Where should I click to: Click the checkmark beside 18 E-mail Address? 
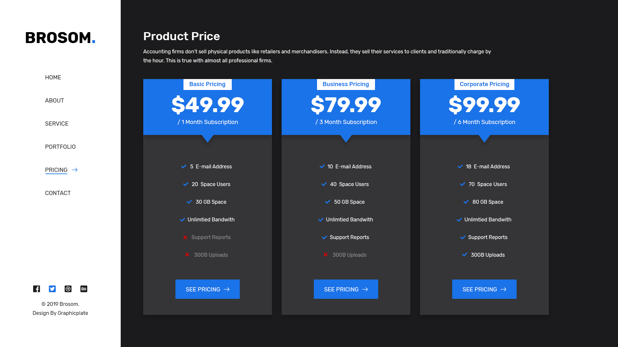[460, 166]
